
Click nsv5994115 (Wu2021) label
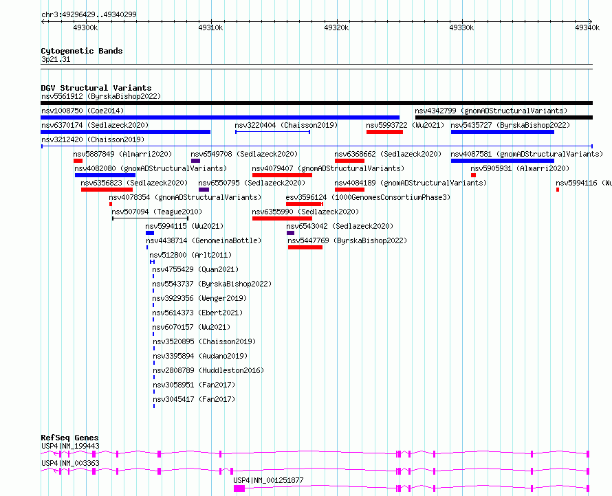184,226
